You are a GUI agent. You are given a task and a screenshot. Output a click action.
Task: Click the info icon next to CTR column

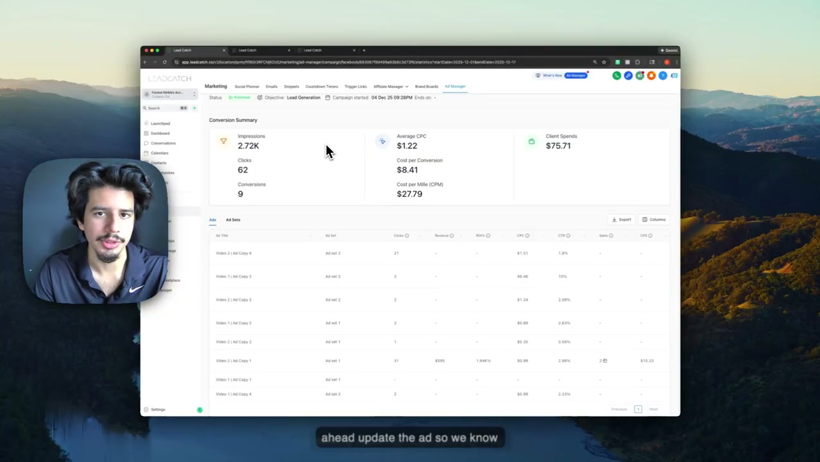[x=568, y=235]
